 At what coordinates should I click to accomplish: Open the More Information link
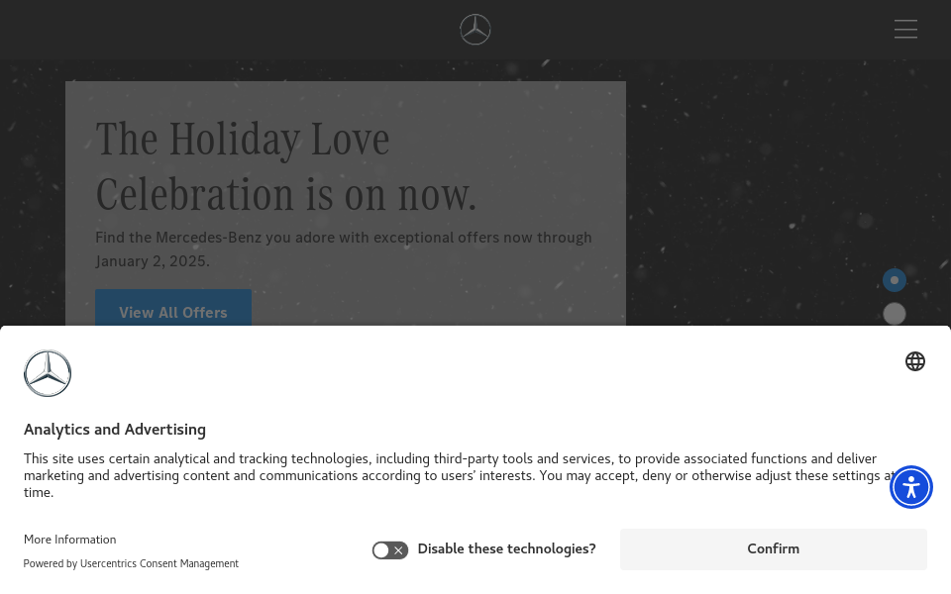coord(70,540)
